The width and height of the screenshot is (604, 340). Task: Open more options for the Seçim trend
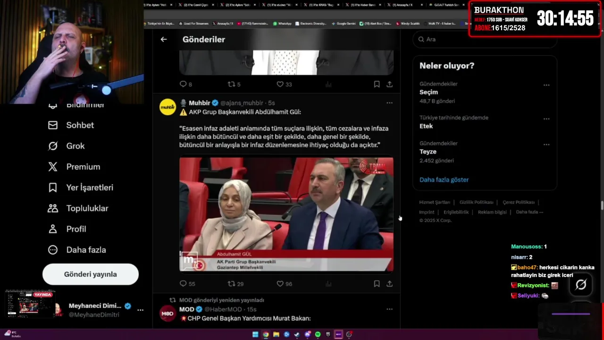tap(546, 85)
